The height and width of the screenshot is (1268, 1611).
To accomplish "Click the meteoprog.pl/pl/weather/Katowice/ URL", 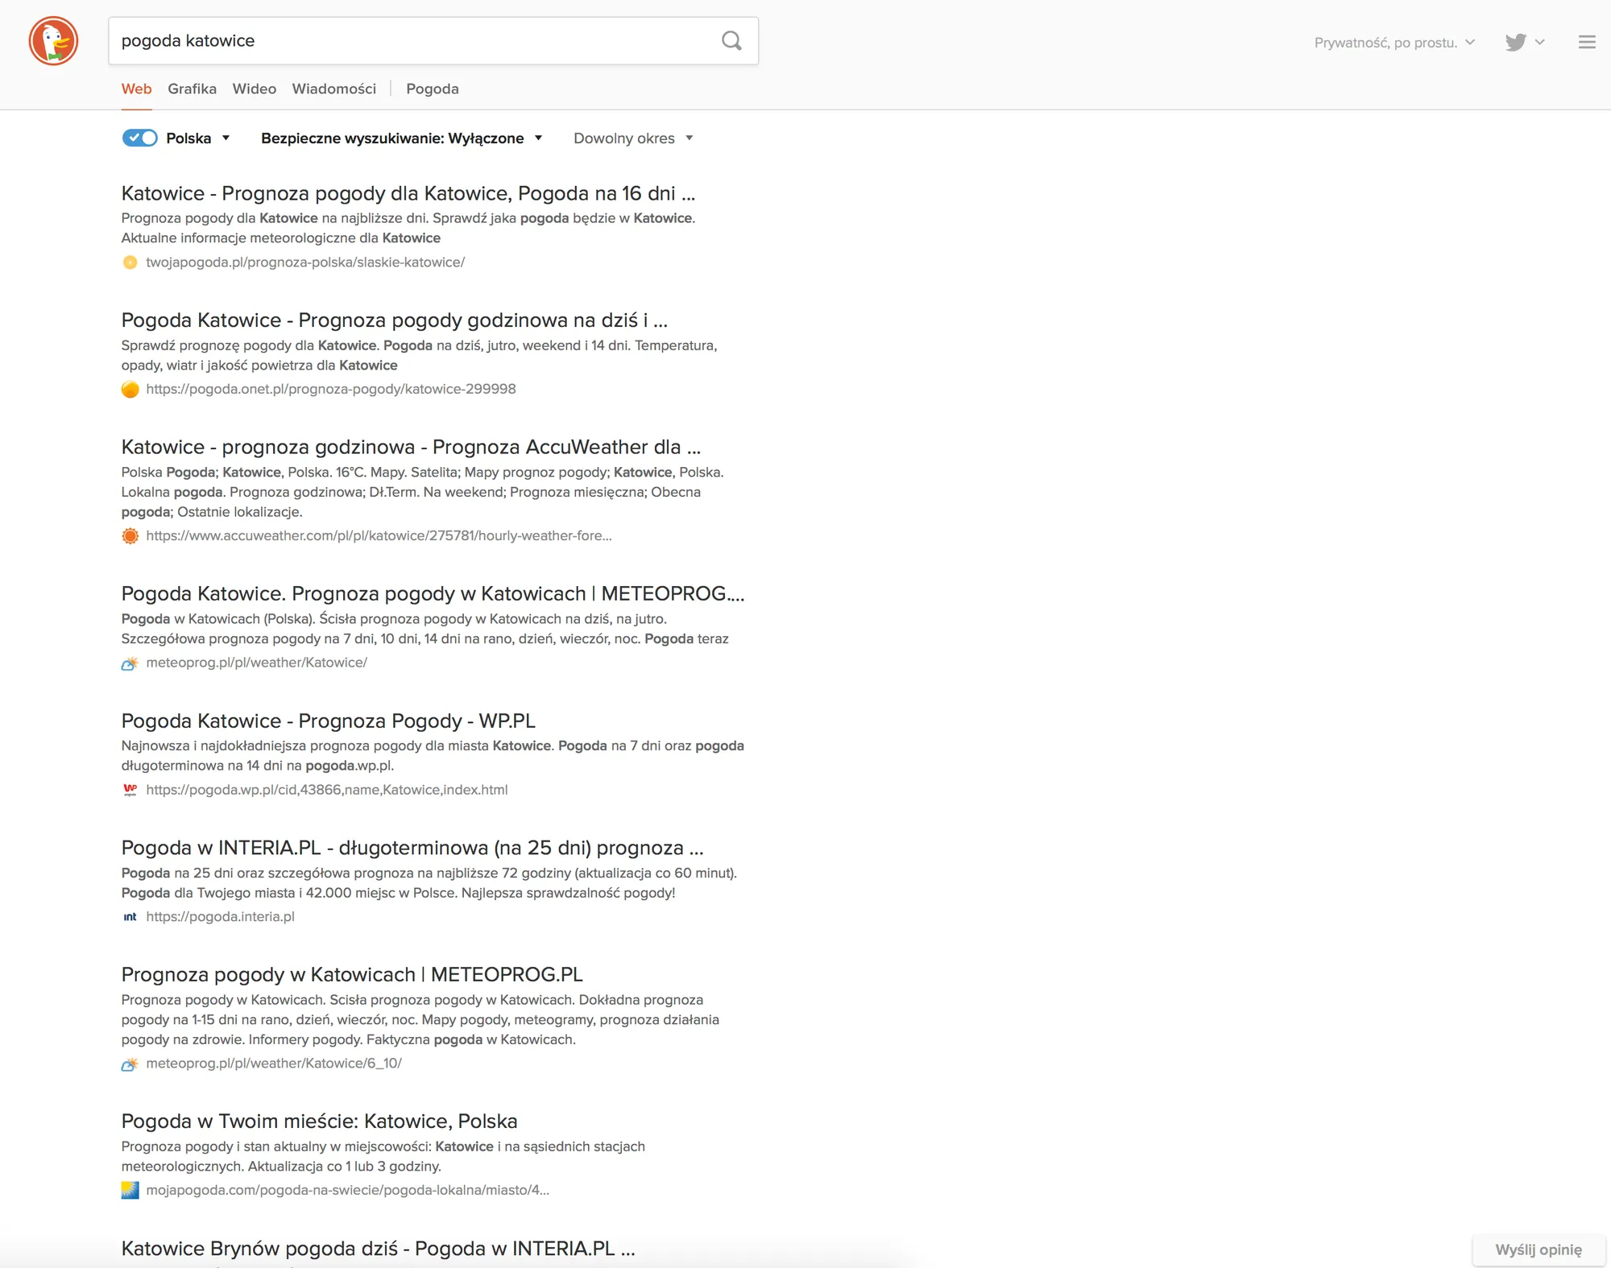I will click(x=256, y=663).
